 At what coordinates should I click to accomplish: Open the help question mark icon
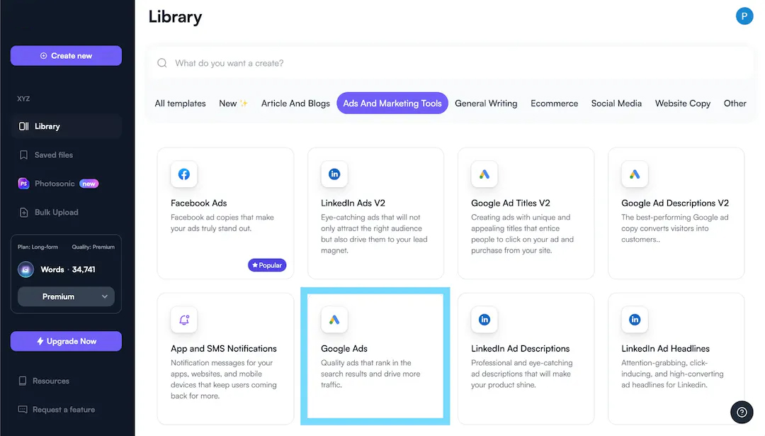[742, 412]
